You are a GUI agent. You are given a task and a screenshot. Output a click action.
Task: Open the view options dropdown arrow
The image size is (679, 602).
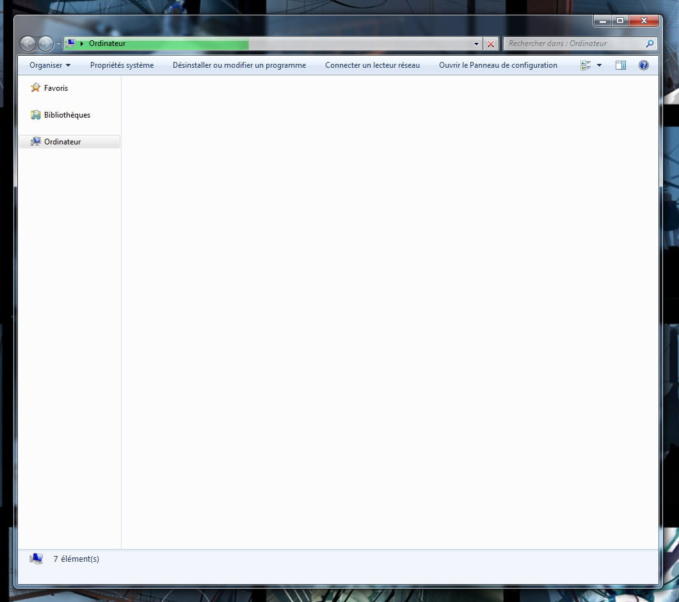[599, 65]
